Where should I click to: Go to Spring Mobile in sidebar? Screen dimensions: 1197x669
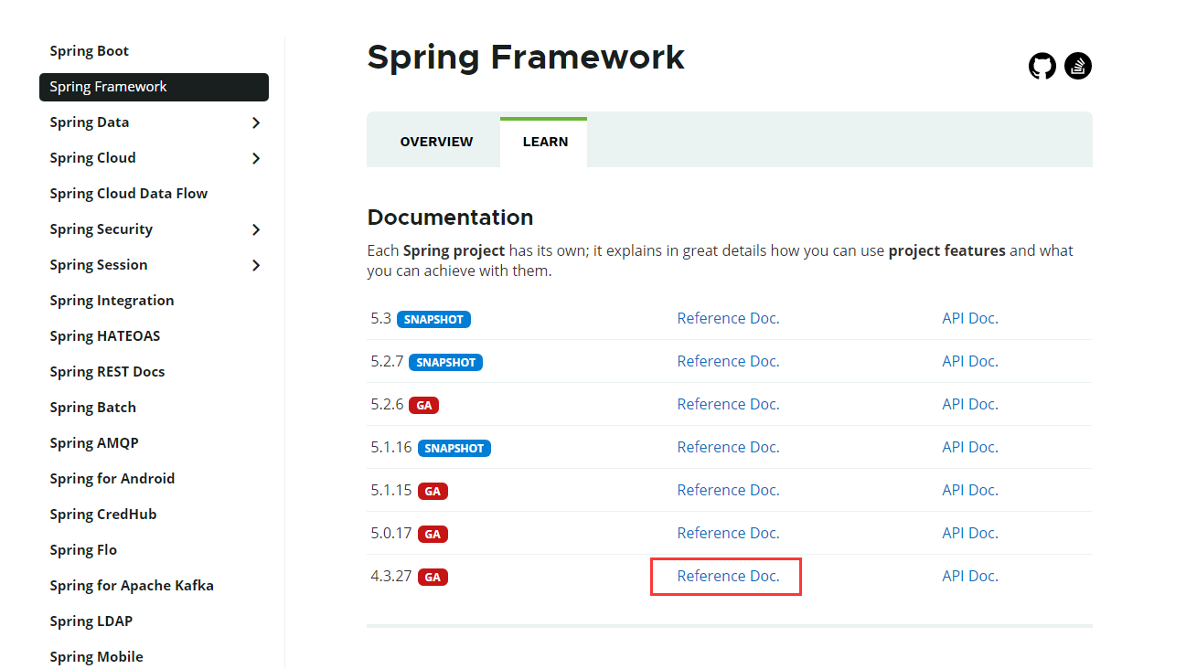pos(96,657)
